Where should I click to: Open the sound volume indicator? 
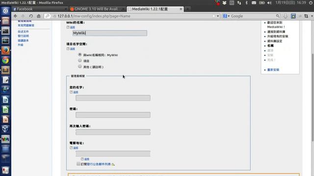(x=269, y=3)
